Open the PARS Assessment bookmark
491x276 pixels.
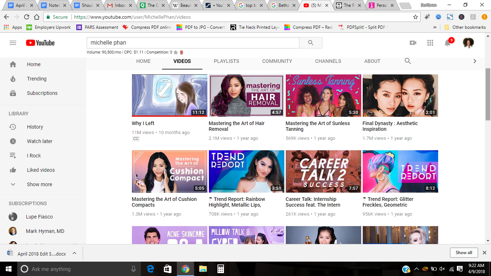coord(97,27)
